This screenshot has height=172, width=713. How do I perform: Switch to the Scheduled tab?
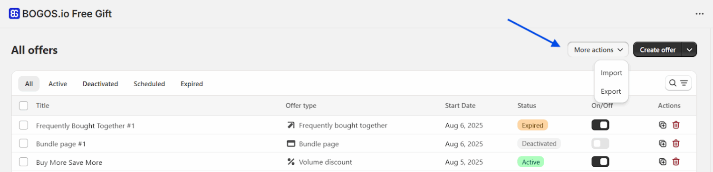point(149,84)
